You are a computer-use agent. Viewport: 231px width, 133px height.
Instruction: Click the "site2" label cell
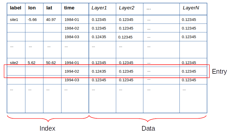click(x=14, y=63)
